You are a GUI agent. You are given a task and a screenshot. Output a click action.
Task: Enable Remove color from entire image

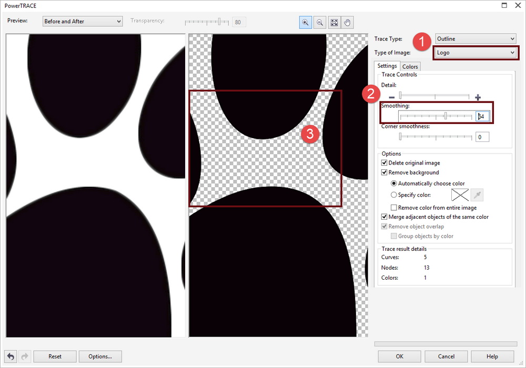tap(394, 208)
